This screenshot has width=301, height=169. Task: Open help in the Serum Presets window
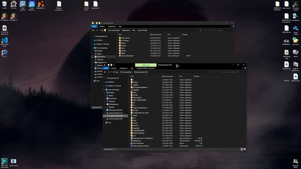point(233,26)
